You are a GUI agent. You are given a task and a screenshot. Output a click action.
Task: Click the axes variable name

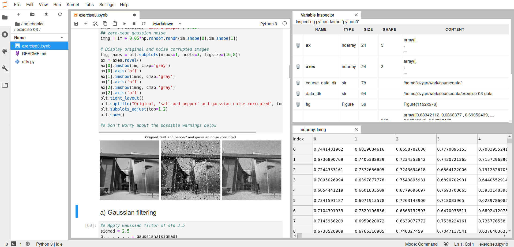coord(310,66)
